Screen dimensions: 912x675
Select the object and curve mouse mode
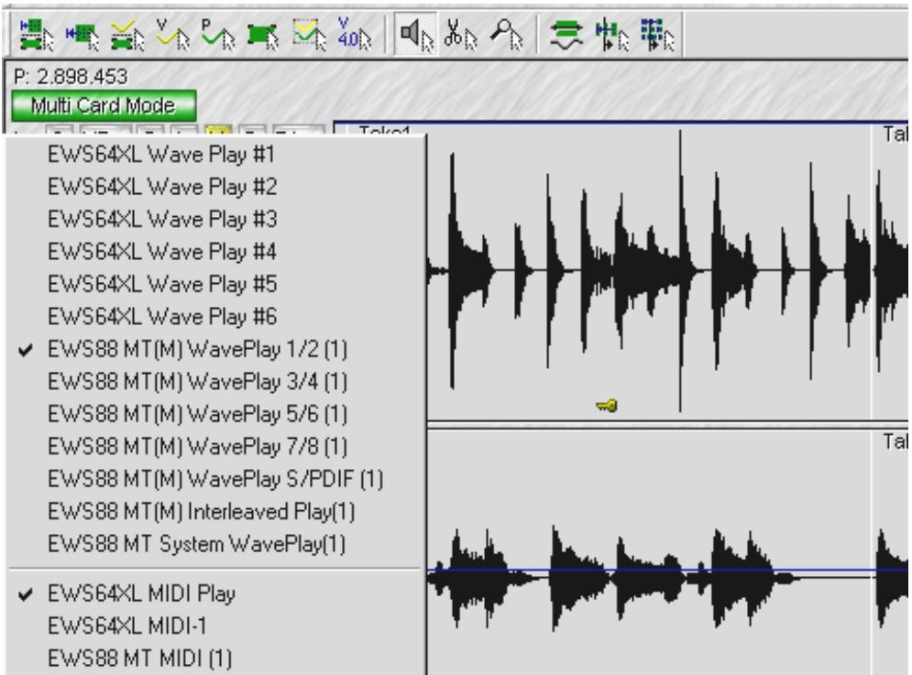pyautogui.click(x=309, y=34)
